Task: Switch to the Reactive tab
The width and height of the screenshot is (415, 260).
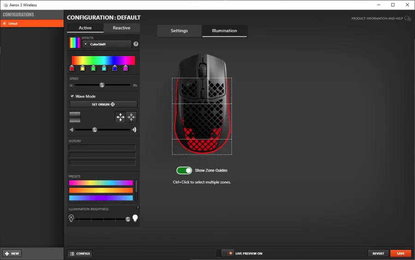Action: point(121,28)
